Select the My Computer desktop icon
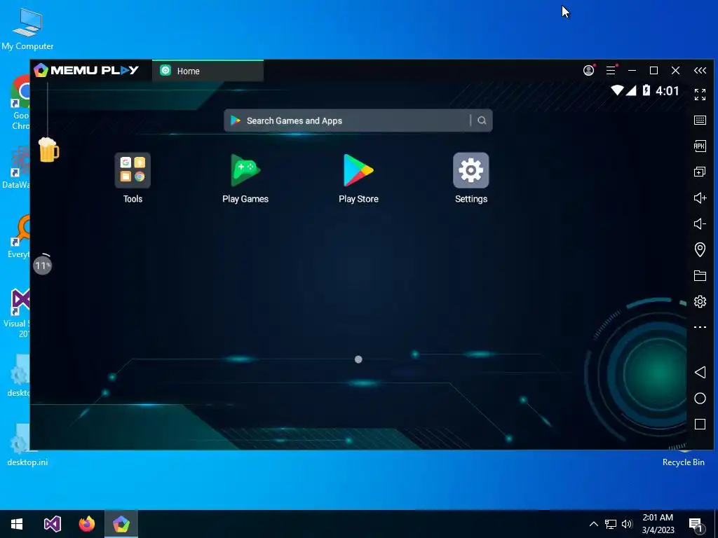The image size is (718, 538). (x=27, y=29)
